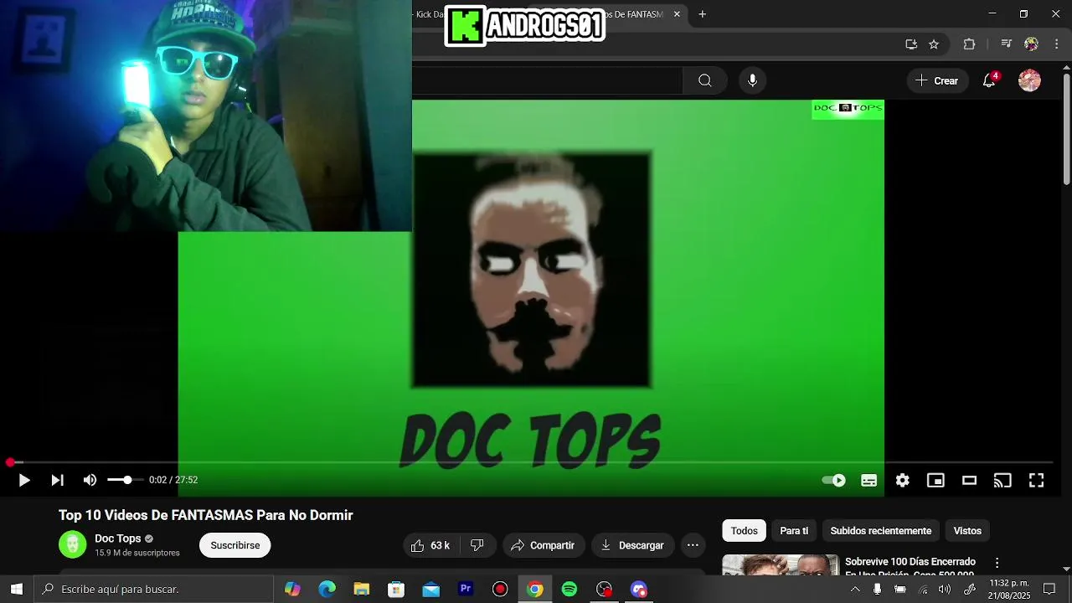Select the Subidos recientemente chip
The height and width of the screenshot is (603, 1072).
880,531
